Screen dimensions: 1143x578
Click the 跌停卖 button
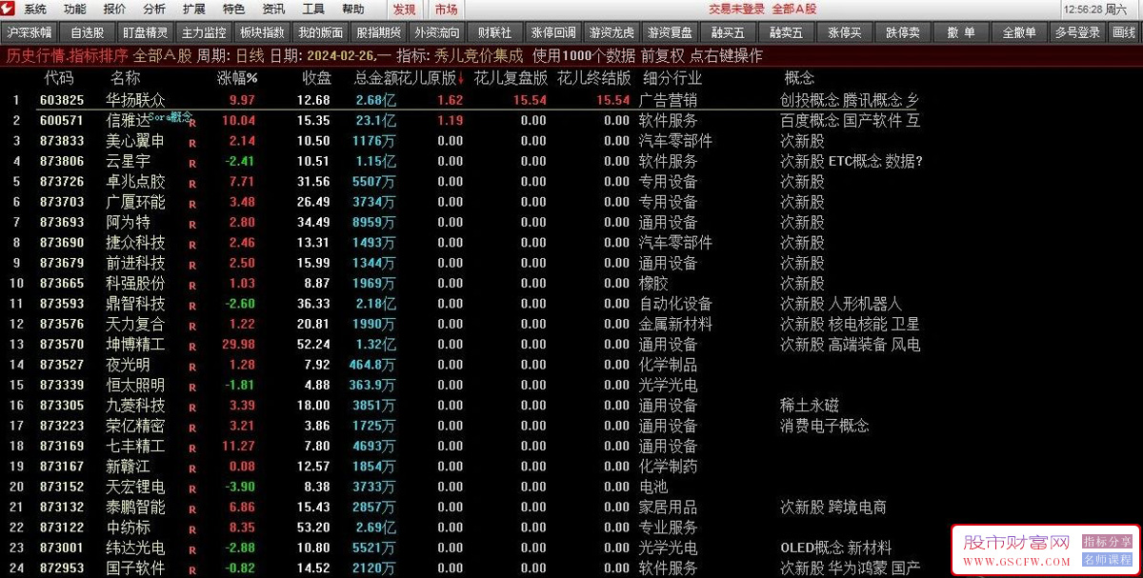[903, 32]
